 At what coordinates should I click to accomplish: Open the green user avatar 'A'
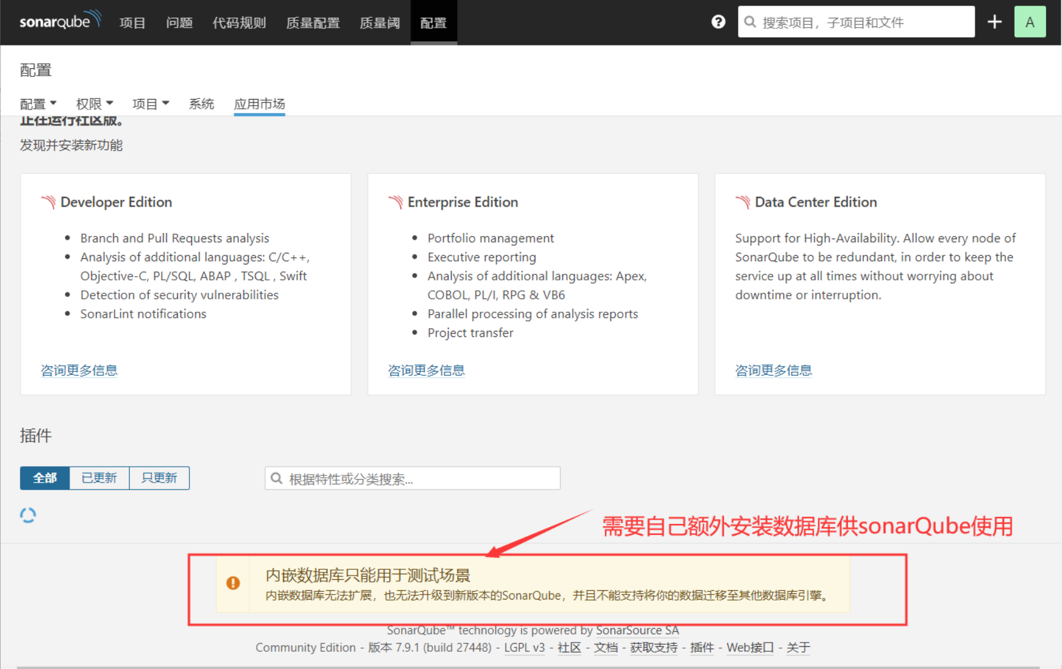click(x=1029, y=22)
